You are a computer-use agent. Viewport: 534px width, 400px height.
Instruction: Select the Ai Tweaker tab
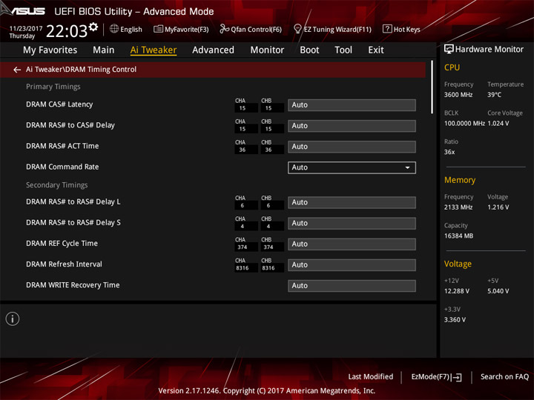[x=154, y=50]
